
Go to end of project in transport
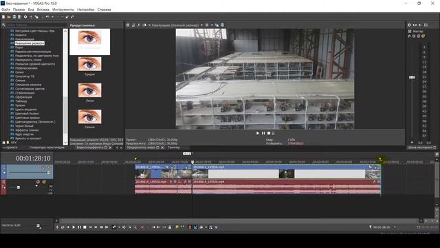click(96, 227)
